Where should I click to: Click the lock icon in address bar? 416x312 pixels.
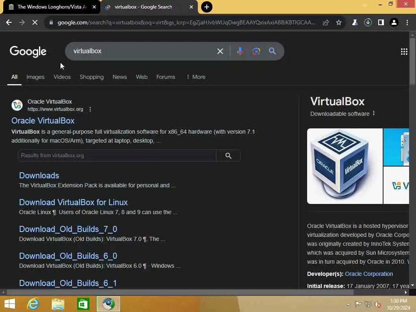51,23
